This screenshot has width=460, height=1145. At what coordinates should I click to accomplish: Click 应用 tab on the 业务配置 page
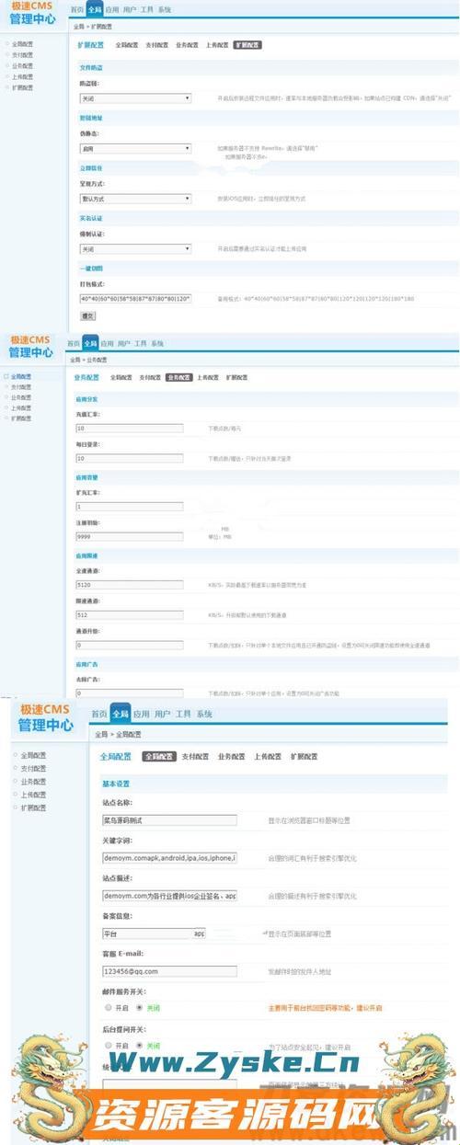tap(107, 343)
